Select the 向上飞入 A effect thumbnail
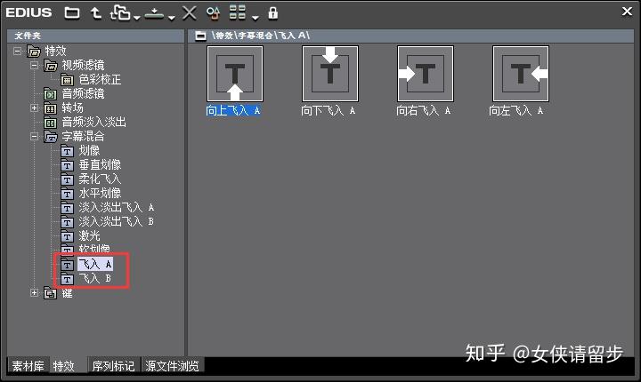 pyautogui.click(x=235, y=74)
